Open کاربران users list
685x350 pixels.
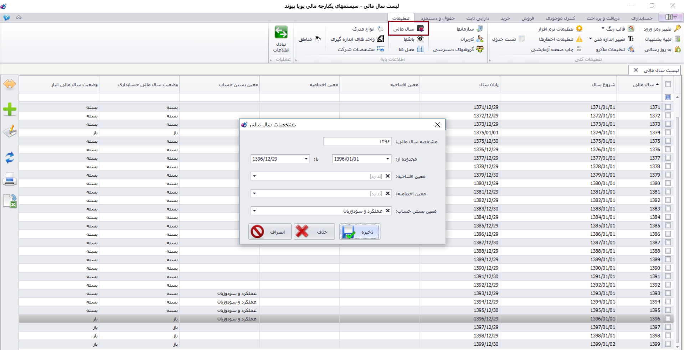(x=472, y=39)
